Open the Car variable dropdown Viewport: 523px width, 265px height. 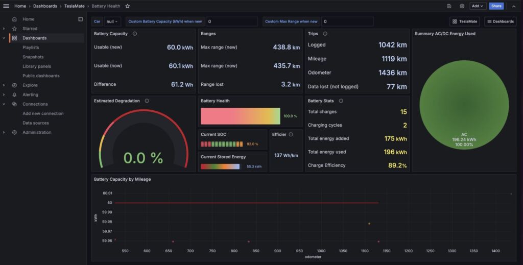click(112, 21)
